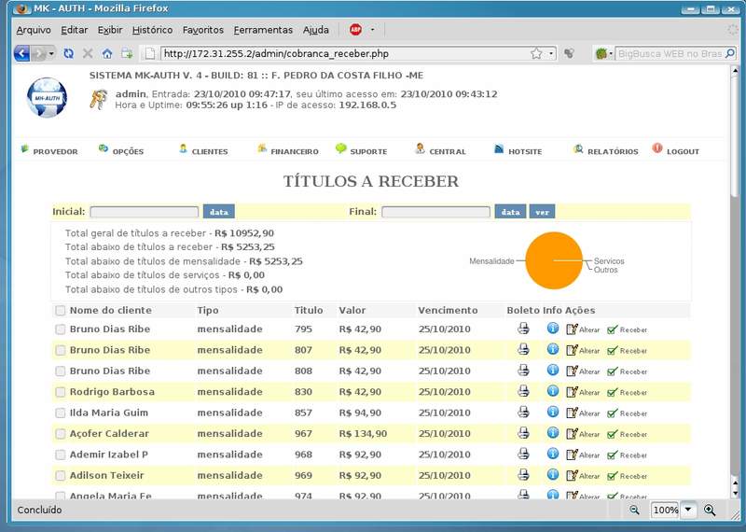The width and height of the screenshot is (746, 532).
Task: Open the Ajuda menu
Action: [316, 30]
